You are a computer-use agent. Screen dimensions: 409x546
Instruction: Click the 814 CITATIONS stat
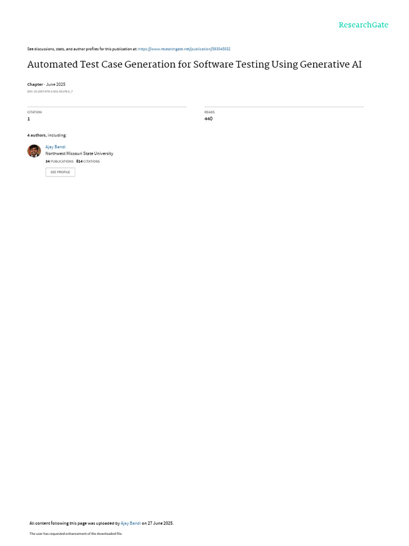tap(88, 162)
